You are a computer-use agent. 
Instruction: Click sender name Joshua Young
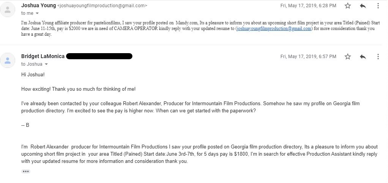[x=38, y=6]
